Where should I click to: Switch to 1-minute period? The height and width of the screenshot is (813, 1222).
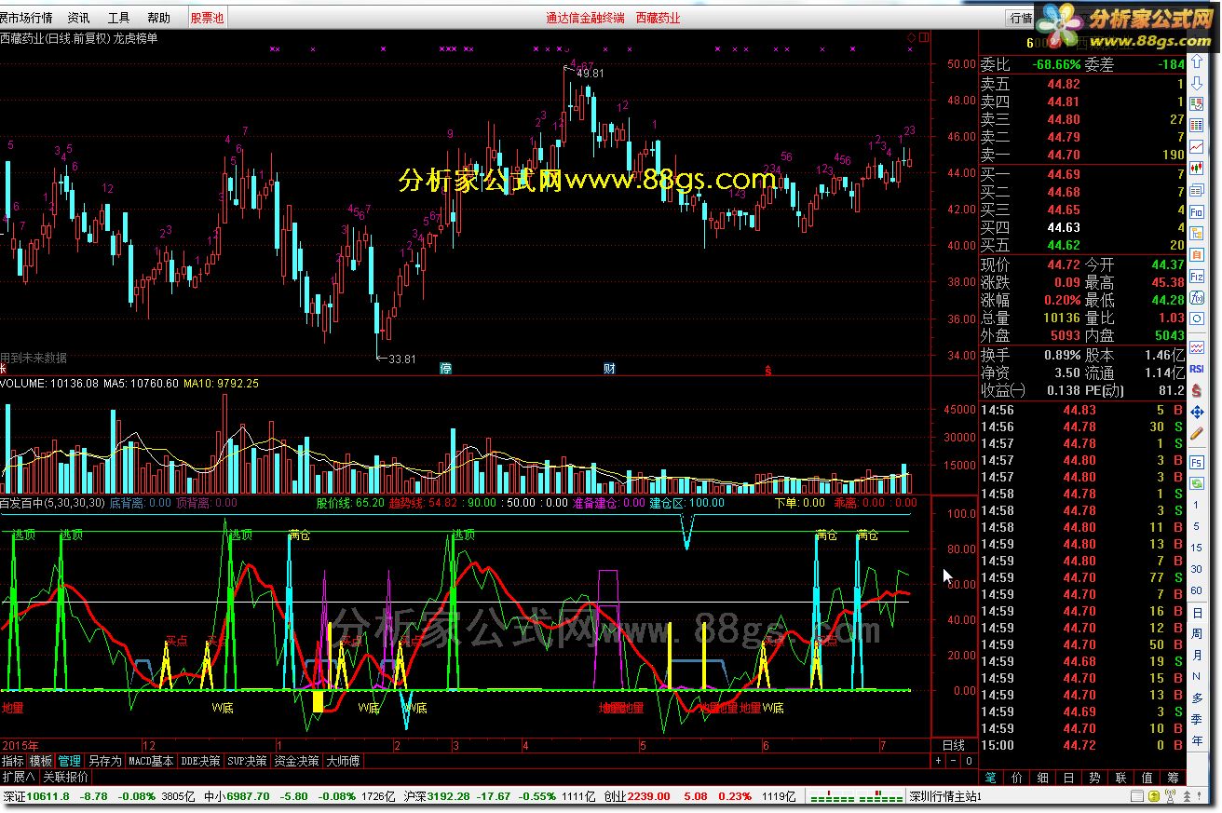click(1197, 505)
